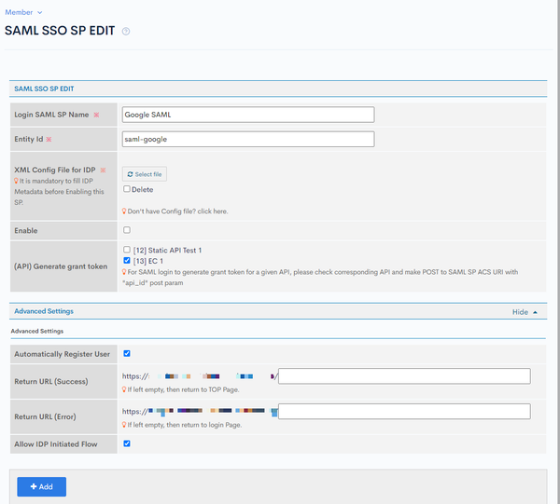Focus the Login SAML SP Name field
560x504 pixels.
248,115
